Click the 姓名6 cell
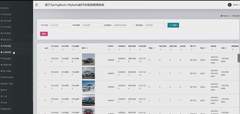Viewport: 240px width, 114px height. (x=203, y=87)
